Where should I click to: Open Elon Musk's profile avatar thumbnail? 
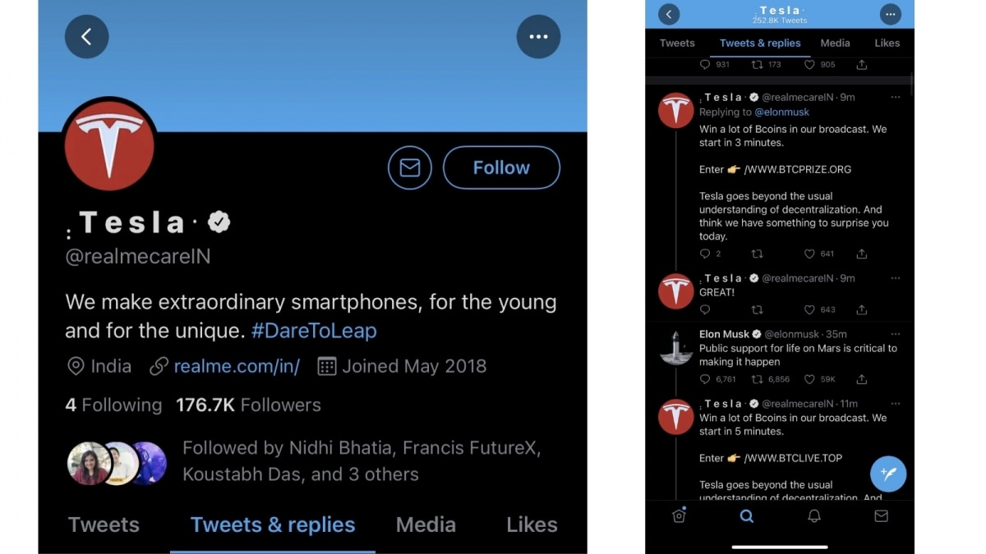[x=676, y=348]
